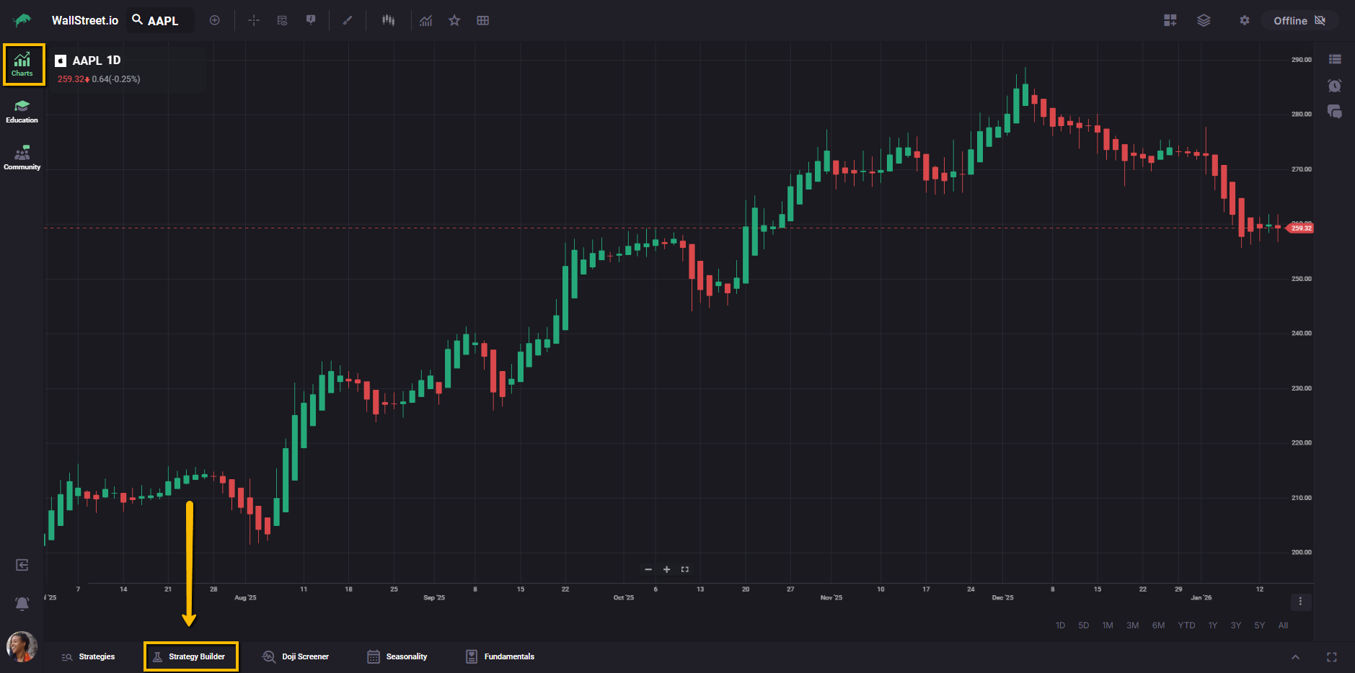Add AAPL to favorites with star icon
Screen dimensions: 1355x673
point(454,20)
